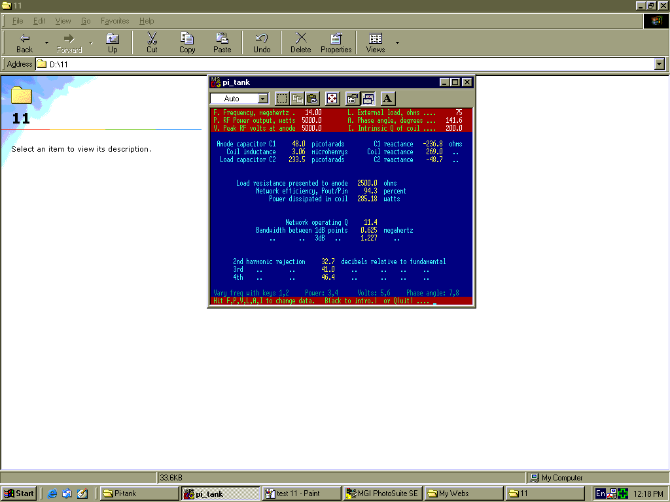This screenshot has width=670, height=502.
Task: Launch Internet Explorer from quick launch
Action: tap(52, 494)
